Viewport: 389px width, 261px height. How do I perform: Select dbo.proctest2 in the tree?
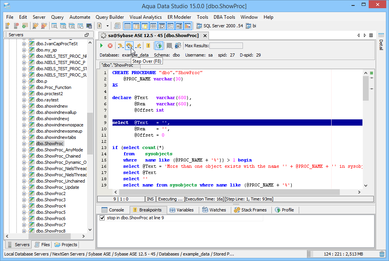[x=49, y=94]
